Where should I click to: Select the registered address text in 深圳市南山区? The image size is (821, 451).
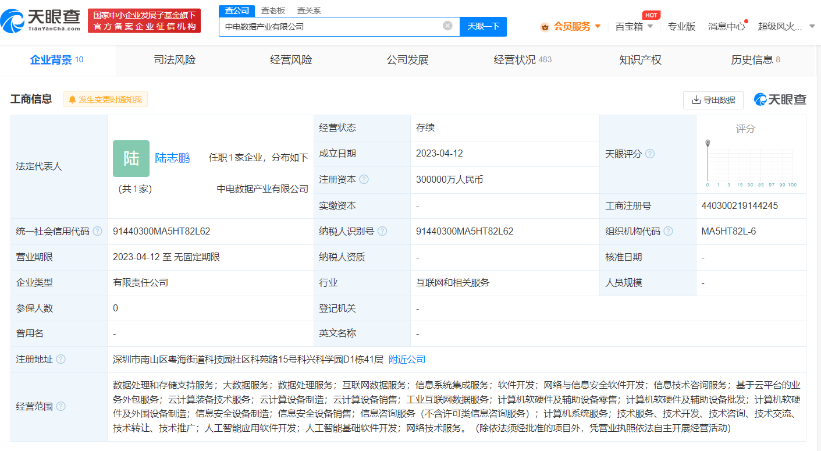point(248,360)
